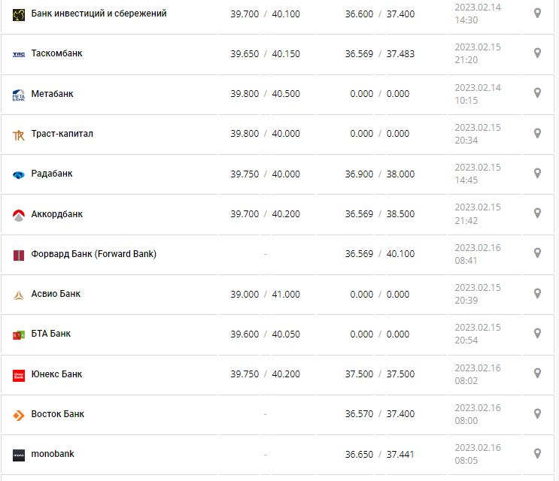Click the Метабанк logo icon
The height and width of the screenshot is (481, 559).
tap(19, 95)
